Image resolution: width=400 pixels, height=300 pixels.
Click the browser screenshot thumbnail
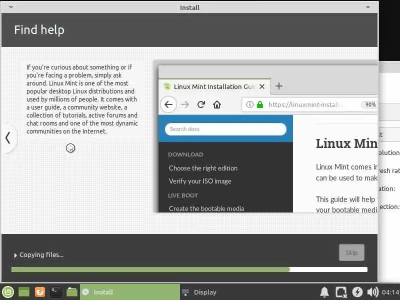point(267,138)
